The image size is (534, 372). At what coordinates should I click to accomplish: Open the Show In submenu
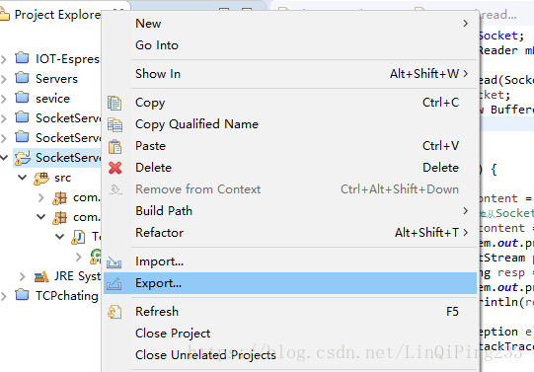pos(290,74)
